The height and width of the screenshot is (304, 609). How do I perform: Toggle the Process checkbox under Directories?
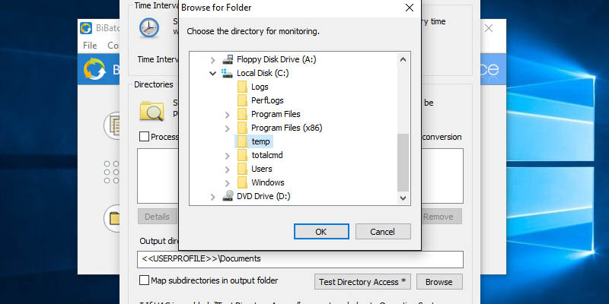pos(144,137)
